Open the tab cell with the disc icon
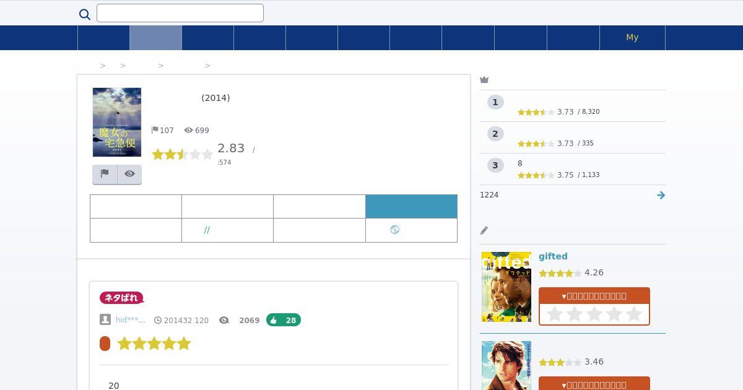Image resolution: width=743 pixels, height=390 pixels. [411, 230]
